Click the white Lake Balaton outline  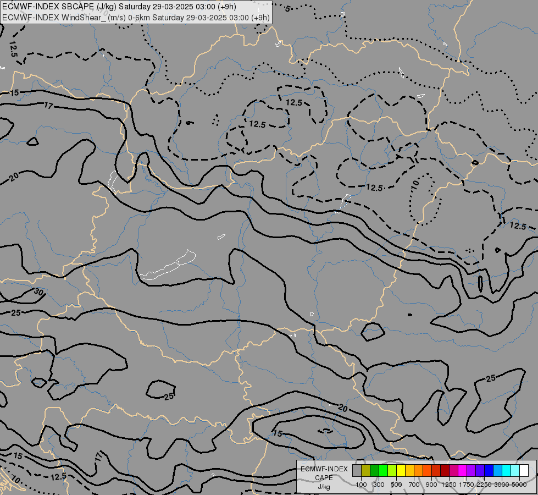pos(168,265)
